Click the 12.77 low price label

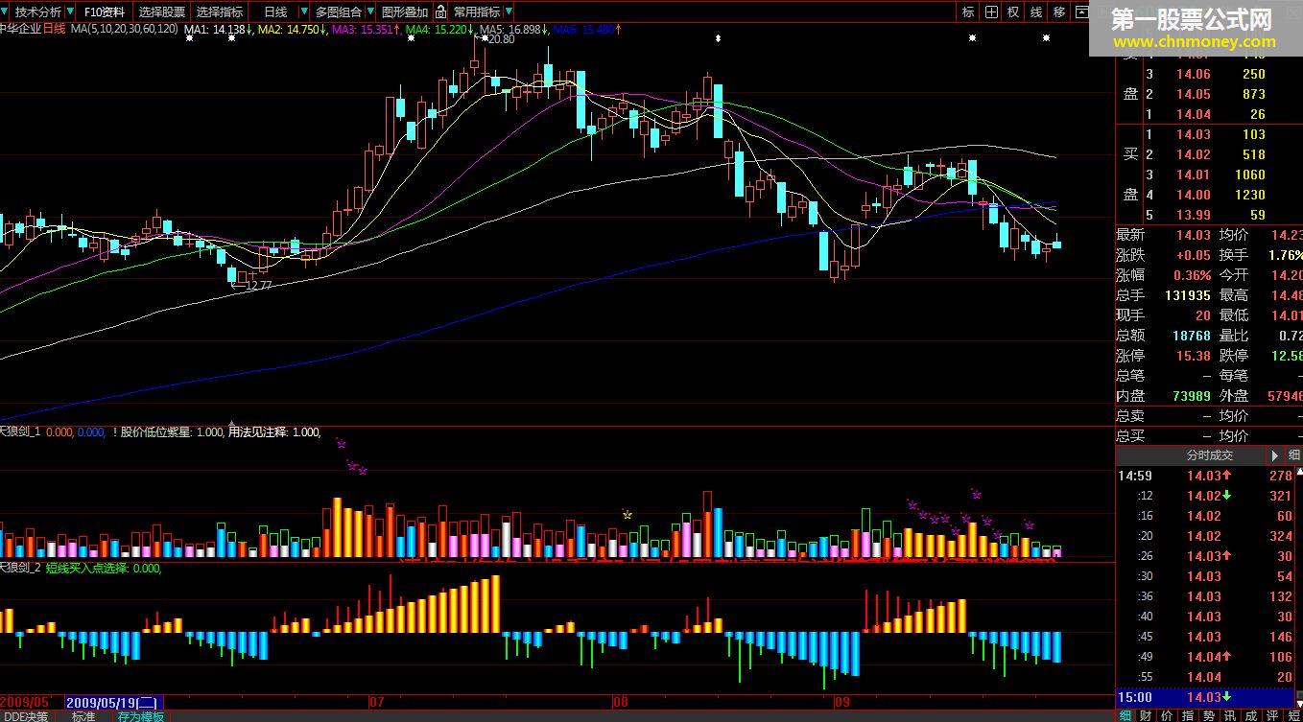tap(257, 285)
